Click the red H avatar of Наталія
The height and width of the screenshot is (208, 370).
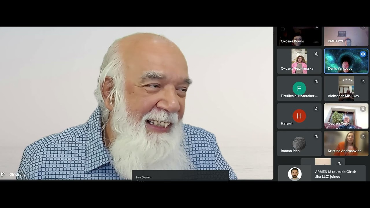click(299, 116)
